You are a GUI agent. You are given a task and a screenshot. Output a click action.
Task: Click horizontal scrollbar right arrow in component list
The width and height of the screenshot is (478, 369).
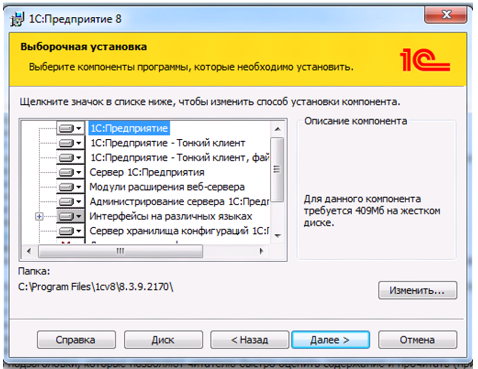pyautogui.click(x=261, y=251)
